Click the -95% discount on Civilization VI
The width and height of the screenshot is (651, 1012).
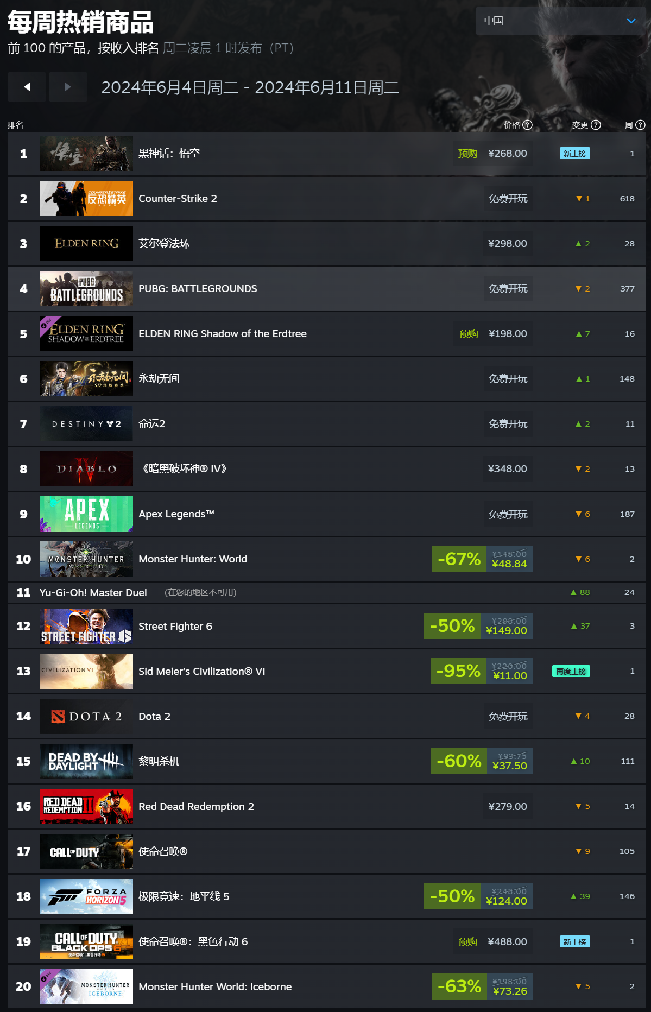pos(458,671)
